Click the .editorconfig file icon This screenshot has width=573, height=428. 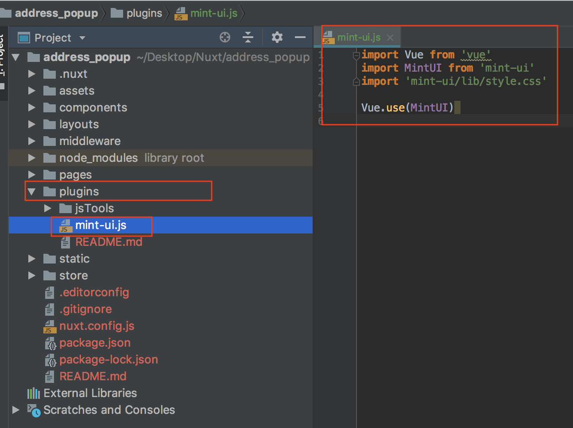click(x=50, y=293)
